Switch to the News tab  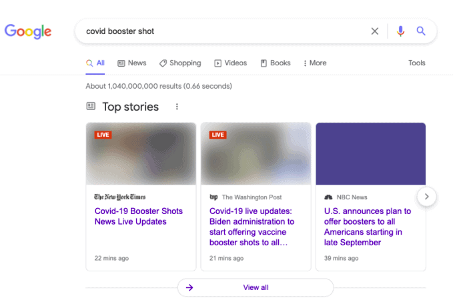click(x=132, y=63)
